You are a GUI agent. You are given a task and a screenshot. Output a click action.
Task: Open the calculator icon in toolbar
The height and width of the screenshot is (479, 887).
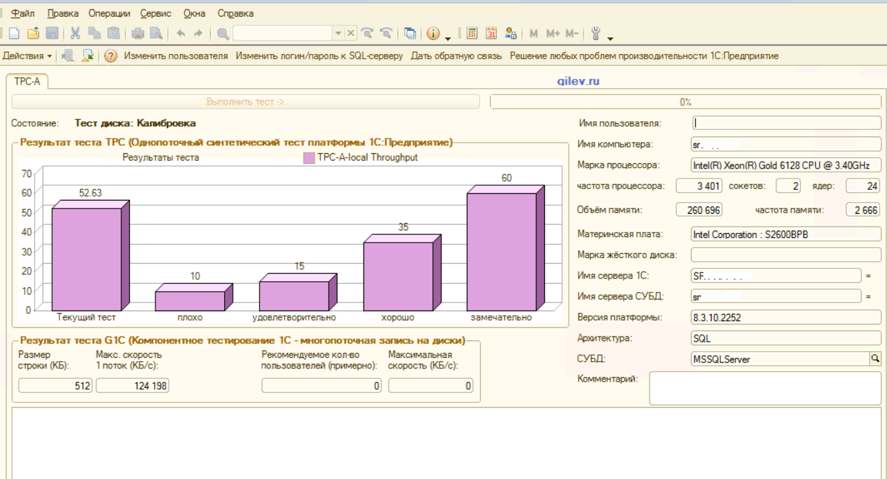[472, 33]
